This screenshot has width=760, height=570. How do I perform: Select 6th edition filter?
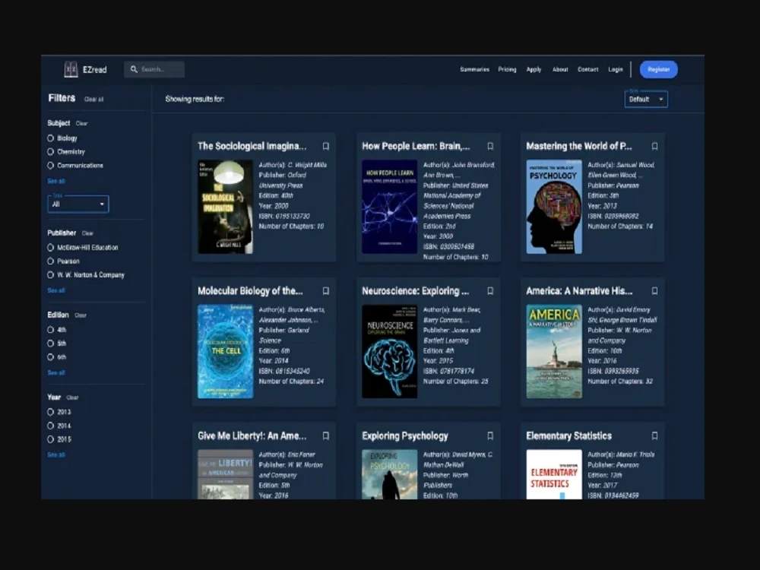[50, 357]
